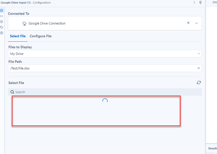Screen dimensions: 217x154
Task: Switch to the Select File tab
Action: pos(18,36)
